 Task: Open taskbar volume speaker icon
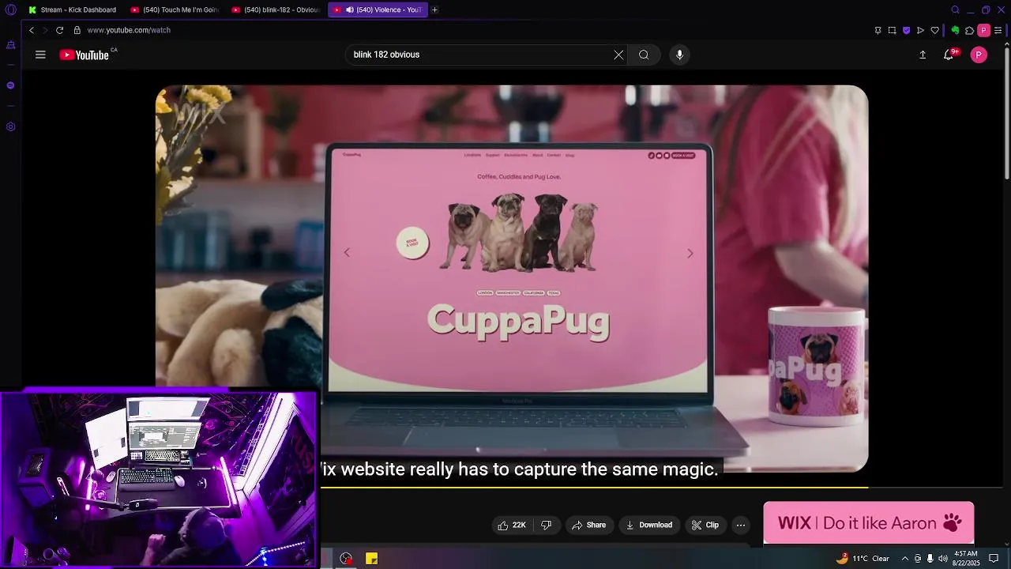click(942, 559)
